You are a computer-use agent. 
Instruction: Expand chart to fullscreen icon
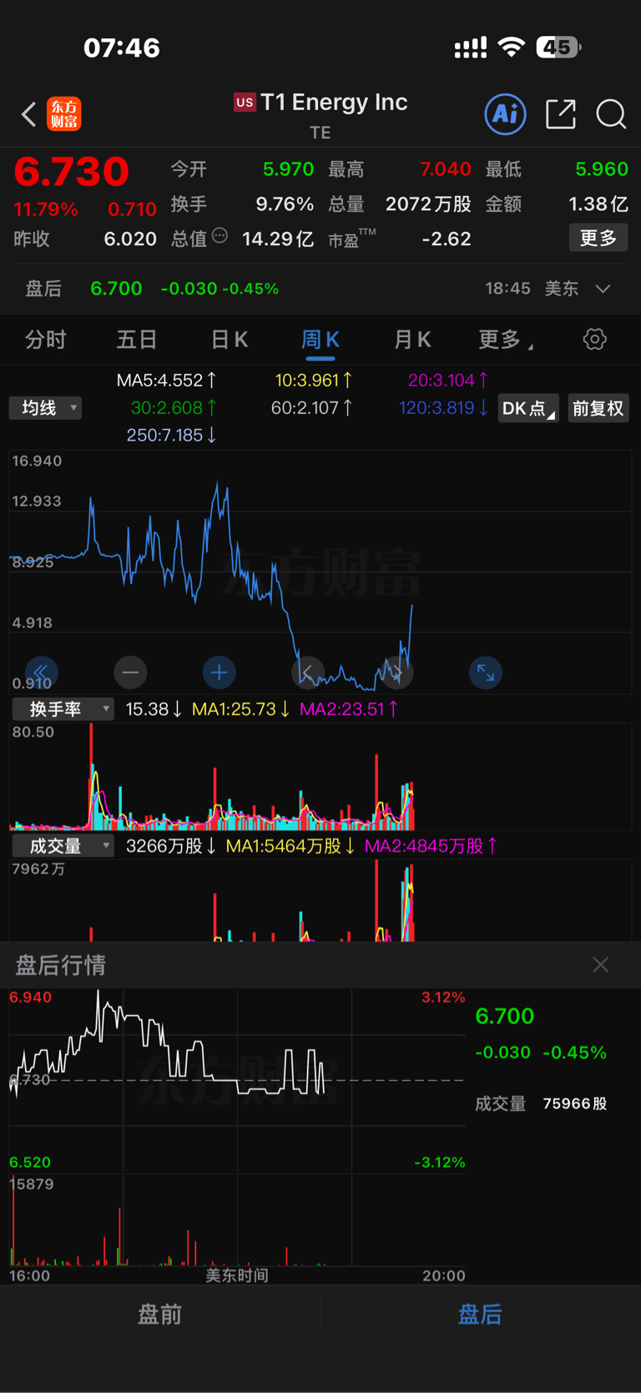[485, 673]
